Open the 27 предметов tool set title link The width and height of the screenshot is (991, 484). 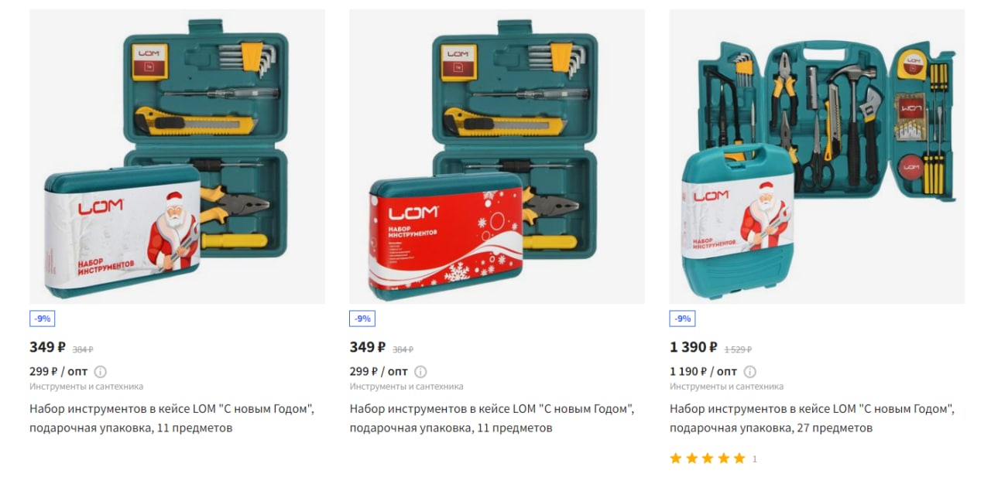coord(812,418)
